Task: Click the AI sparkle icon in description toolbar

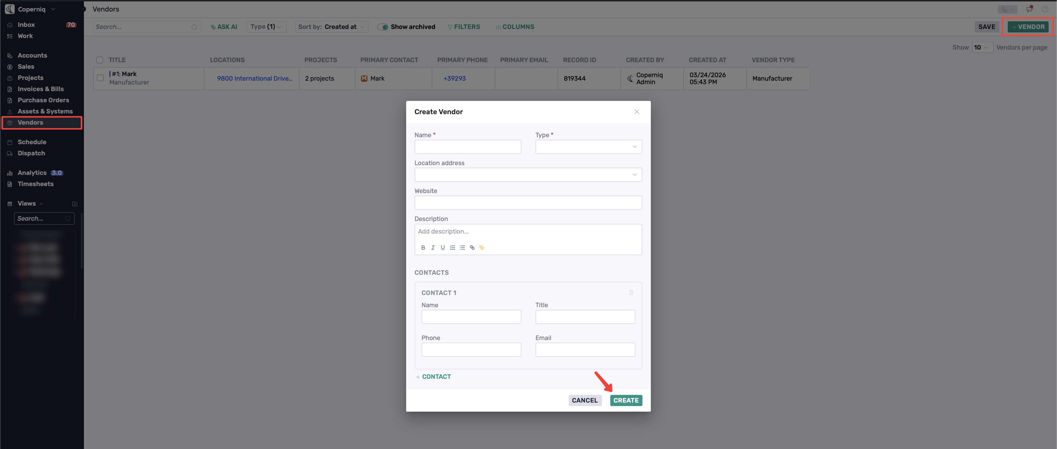Action: pyautogui.click(x=482, y=248)
